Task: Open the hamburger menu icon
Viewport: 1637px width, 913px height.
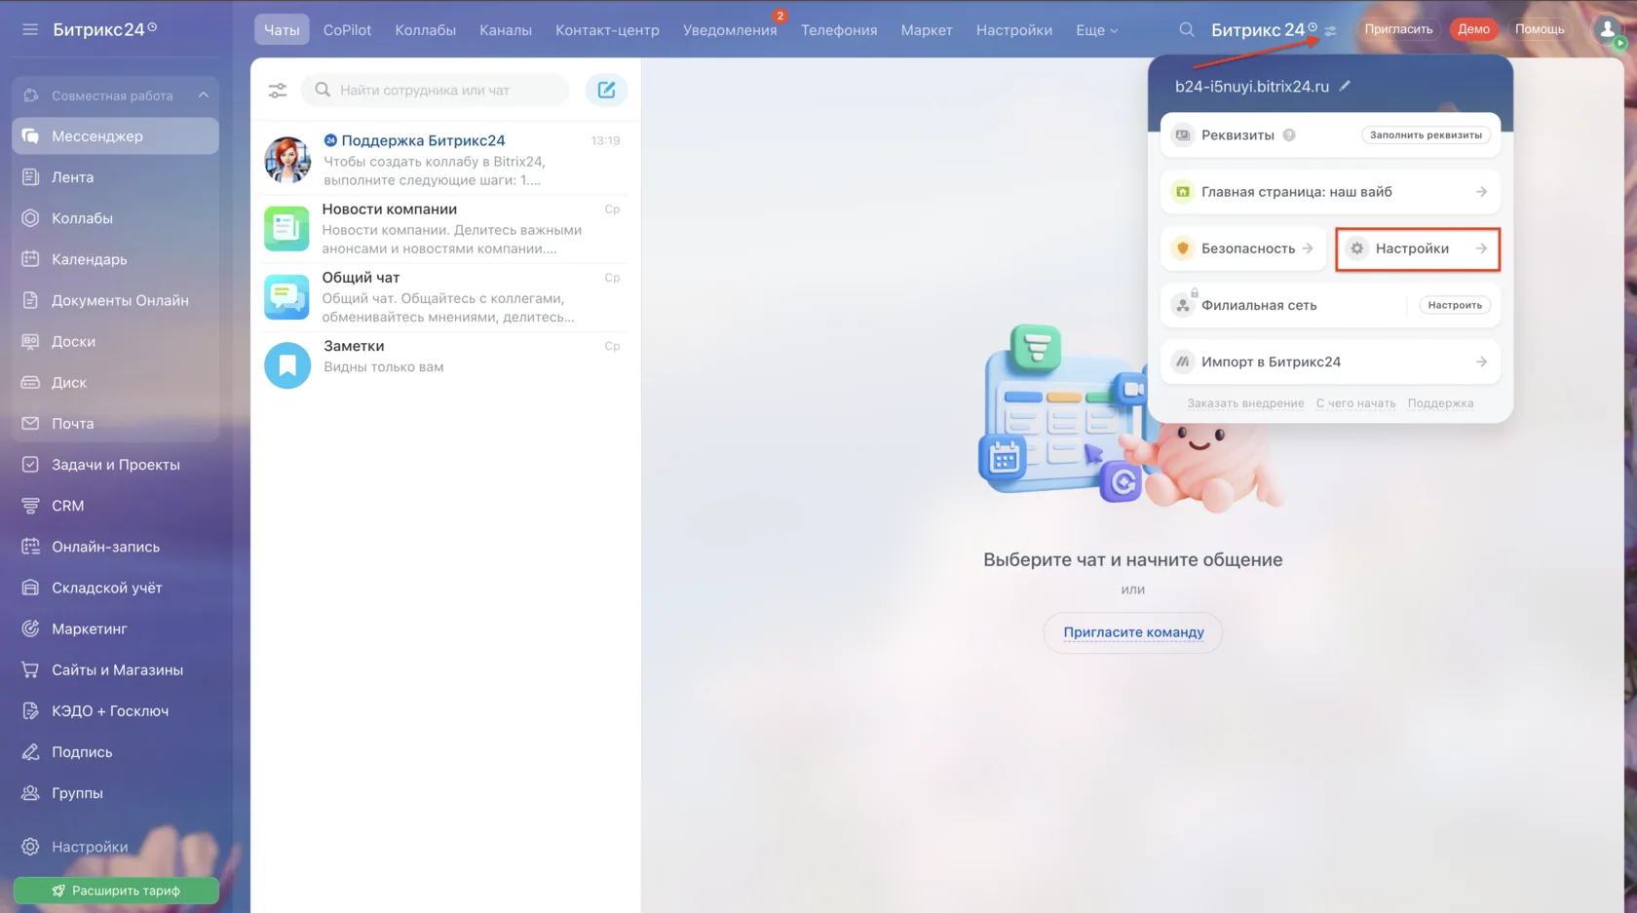Action: pos(30,29)
